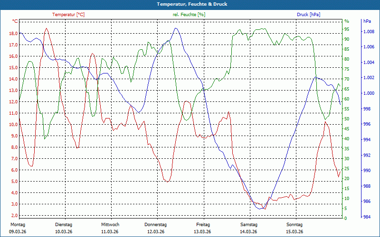Click the green '%' axis unit label

(x=347, y=21)
